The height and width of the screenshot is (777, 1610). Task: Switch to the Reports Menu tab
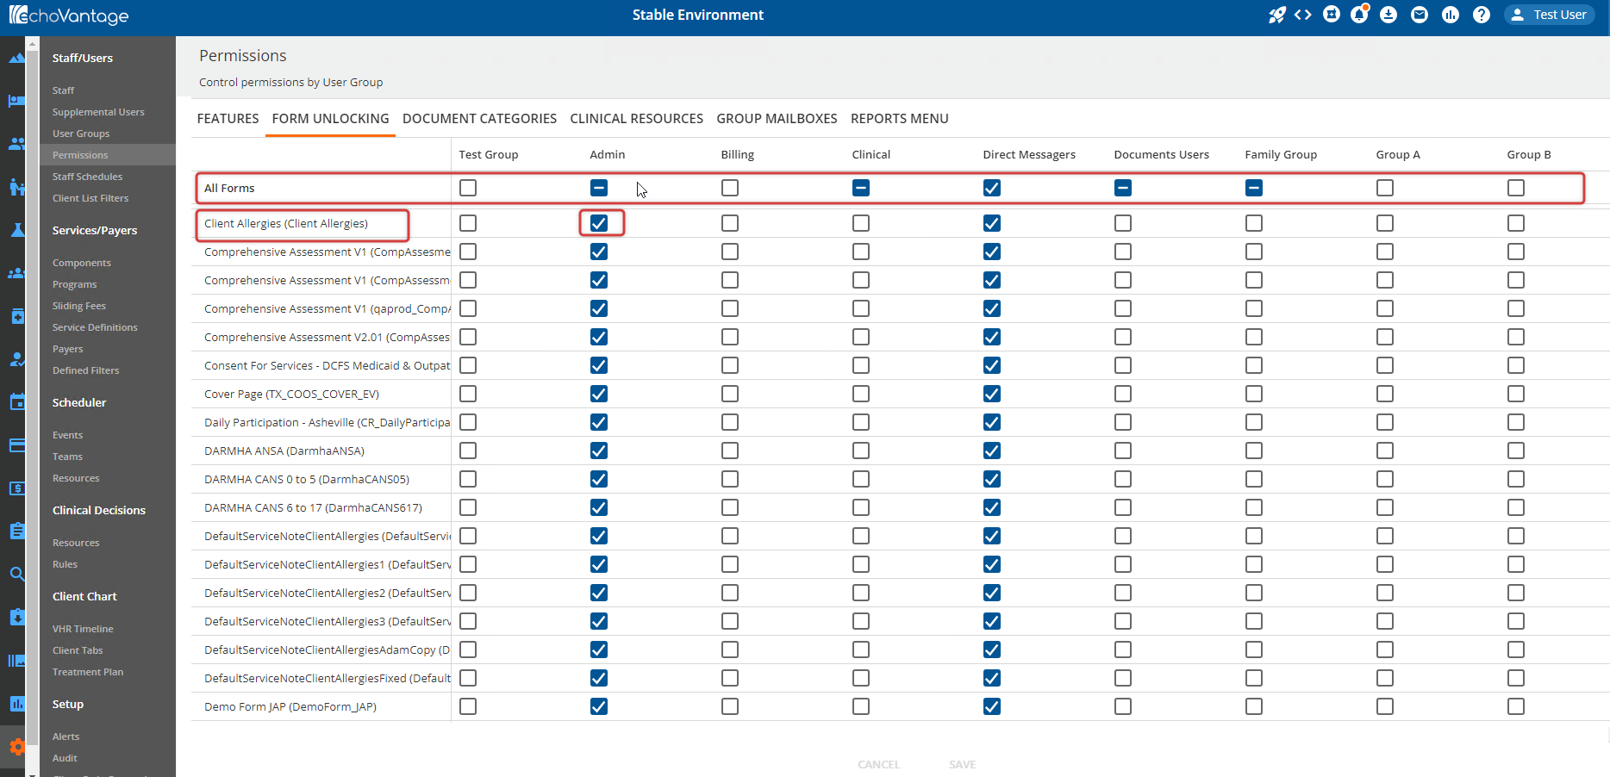coord(899,119)
